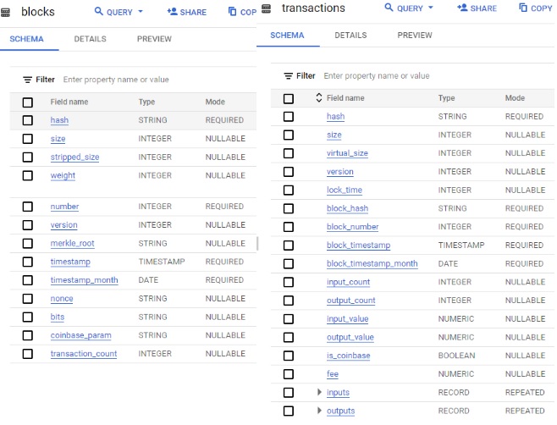Image resolution: width=557 pixels, height=425 pixels.
Task: Check the blocks hash field checkbox
Action: [28, 120]
